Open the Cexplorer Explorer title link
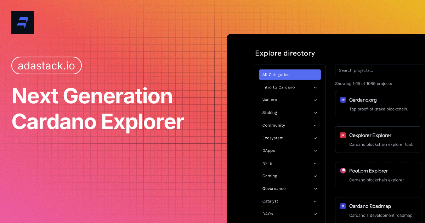Image resolution: width=425 pixels, height=223 pixels. (370, 135)
